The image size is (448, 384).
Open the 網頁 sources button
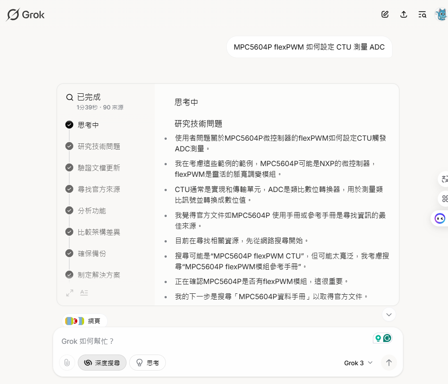click(x=85, y=321)
